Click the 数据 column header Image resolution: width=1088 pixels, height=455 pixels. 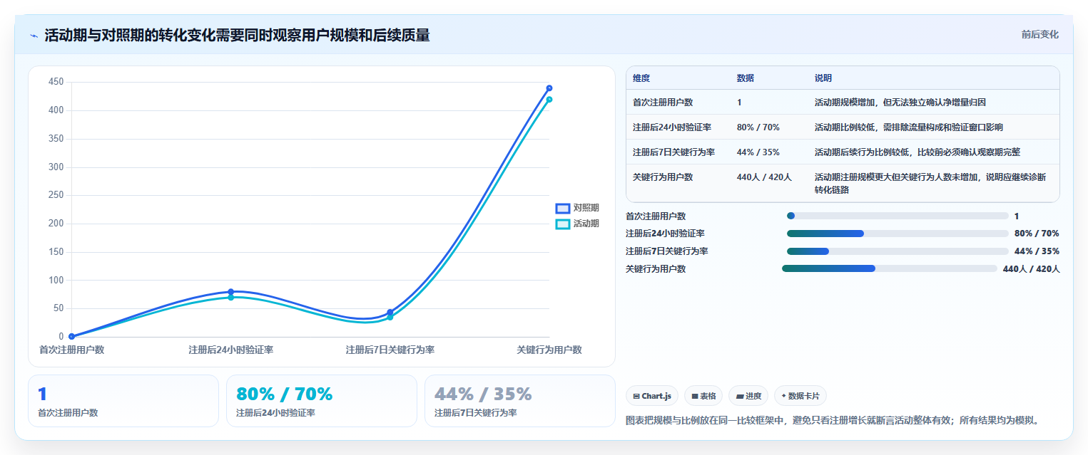click(x=746, y=78)
